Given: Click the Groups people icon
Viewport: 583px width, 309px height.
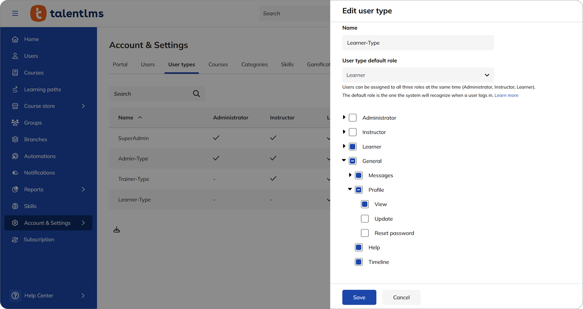Looking at the screenshot, I should [15, 123].
